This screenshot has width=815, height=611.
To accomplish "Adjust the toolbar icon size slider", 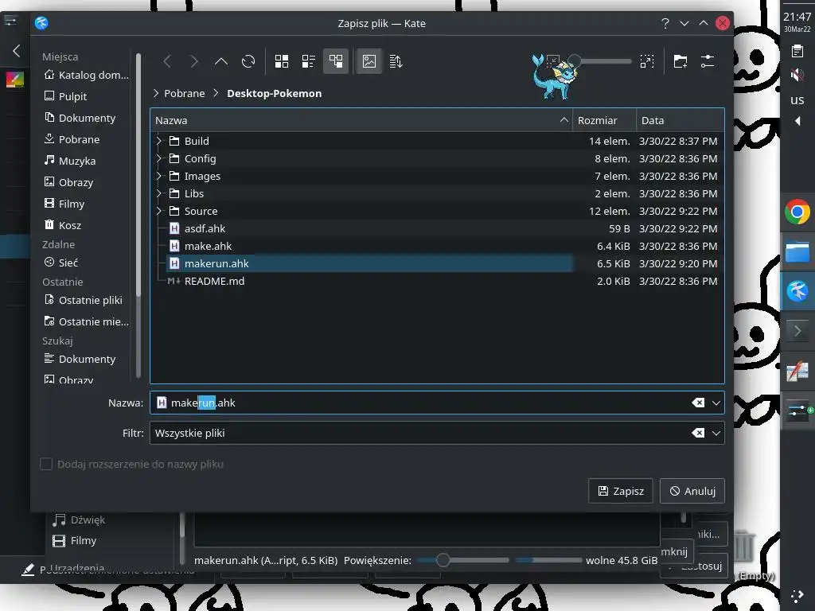I will pyautogui.click(x=603, y=61).
